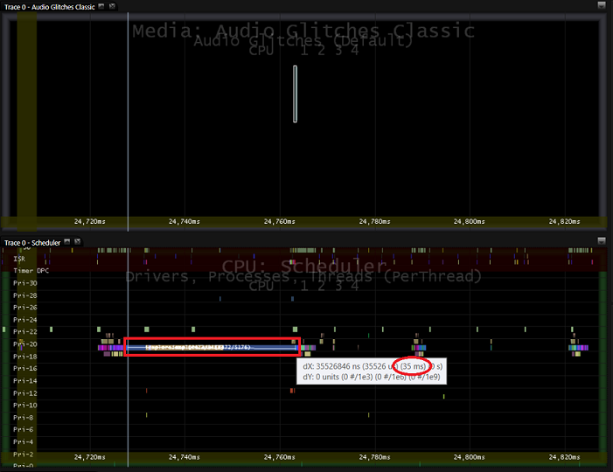Select the Pri-22 row label
Screen dimensions: 613x472
coord(25,332)
